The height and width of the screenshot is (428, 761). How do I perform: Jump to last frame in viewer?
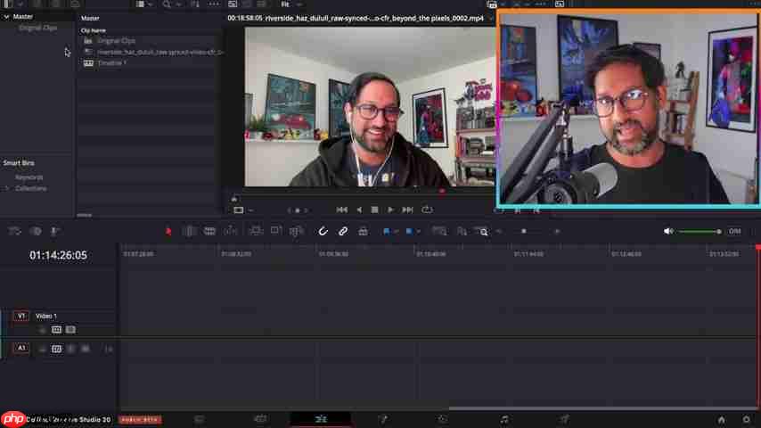point(407,210)
